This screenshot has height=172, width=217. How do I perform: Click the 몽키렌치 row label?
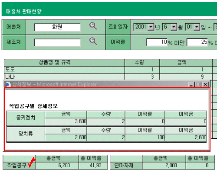pyautogui.click(x=26, y=118)
